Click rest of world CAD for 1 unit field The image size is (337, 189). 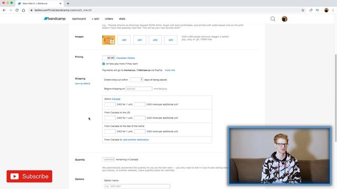(110, 131)
